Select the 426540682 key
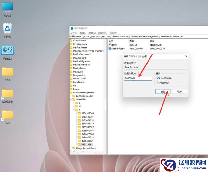208x172 pixels. click(87, 141)
